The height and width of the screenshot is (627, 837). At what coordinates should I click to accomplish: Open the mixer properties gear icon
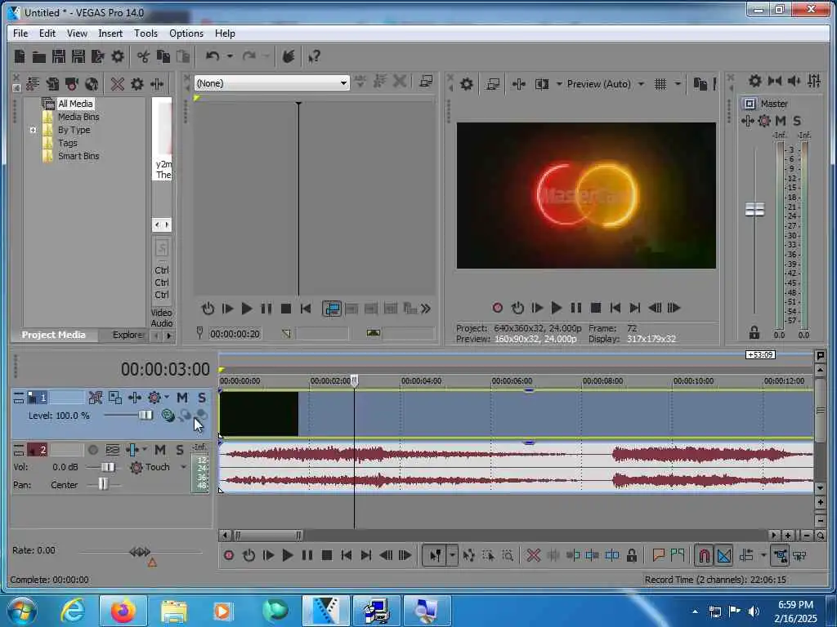pyautogui.click(x=754, y=81)
